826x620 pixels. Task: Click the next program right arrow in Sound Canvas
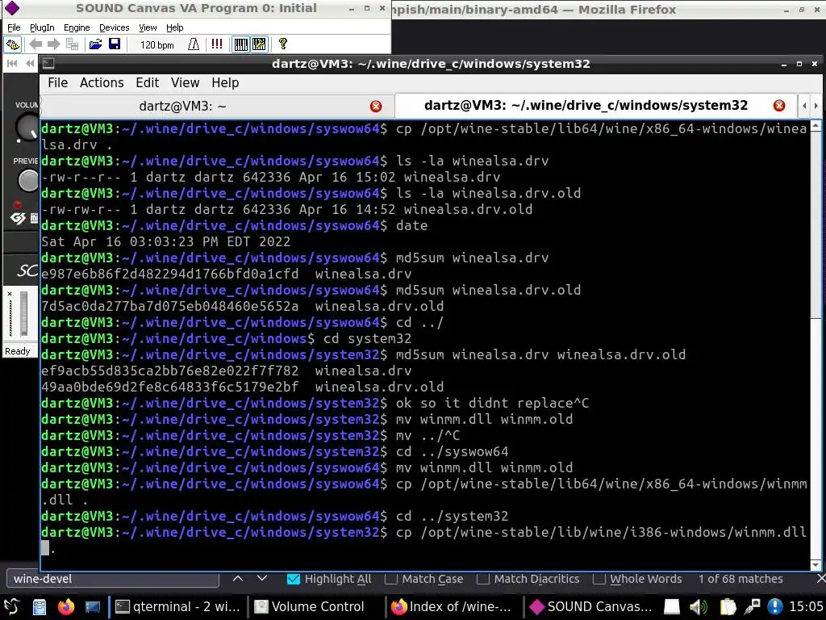54,44
